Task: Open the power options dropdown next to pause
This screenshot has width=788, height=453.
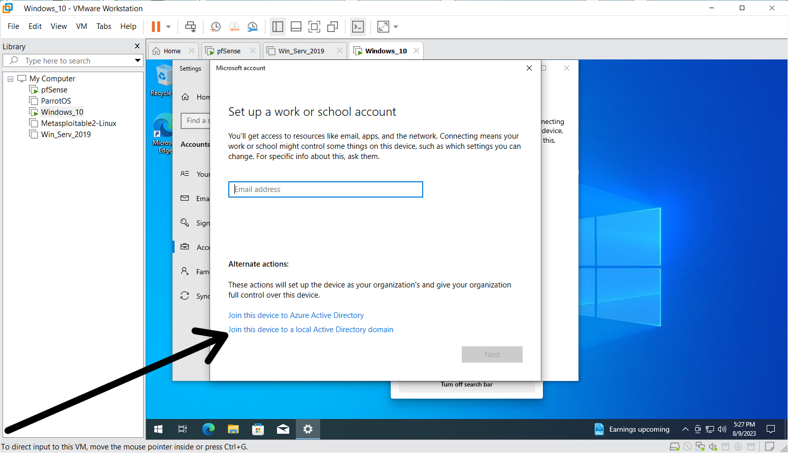Action: tap(168, 27)
